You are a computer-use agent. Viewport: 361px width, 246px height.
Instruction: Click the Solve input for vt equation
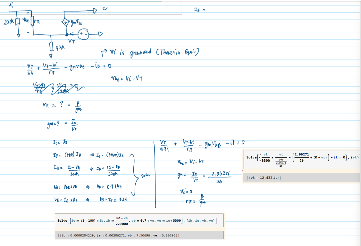(x=301, y=157)
